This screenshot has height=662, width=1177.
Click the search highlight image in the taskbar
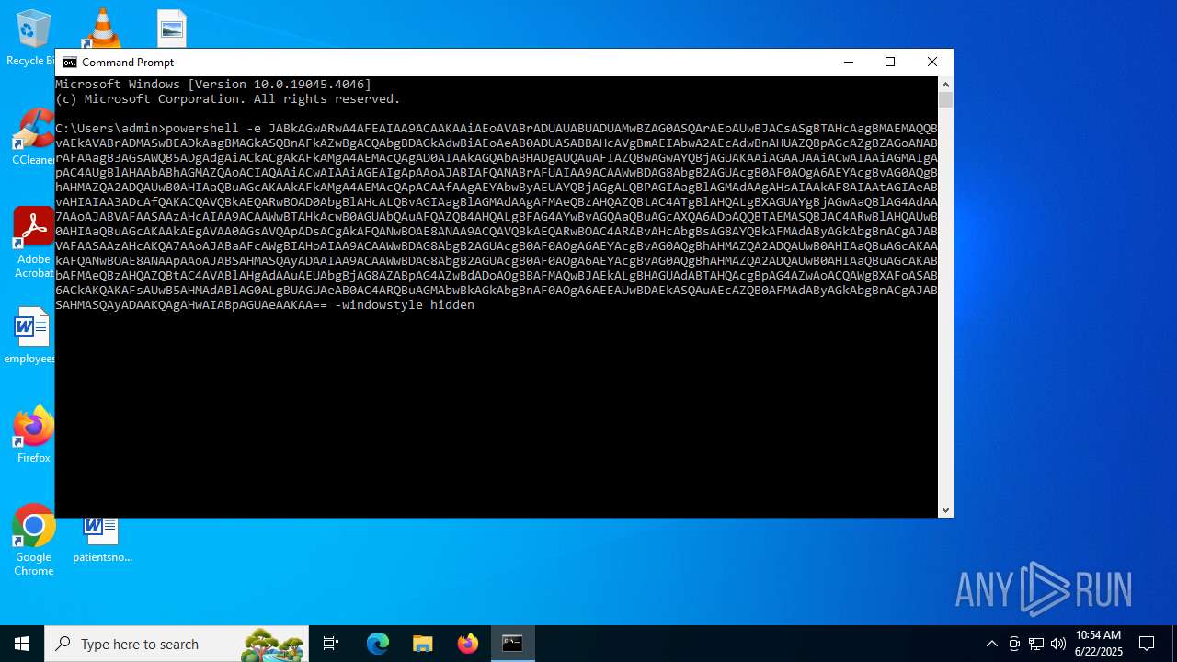272,645
